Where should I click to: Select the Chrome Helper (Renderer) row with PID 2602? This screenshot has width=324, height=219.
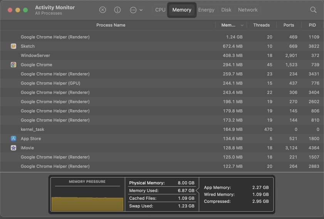click(x=162, y=102)
